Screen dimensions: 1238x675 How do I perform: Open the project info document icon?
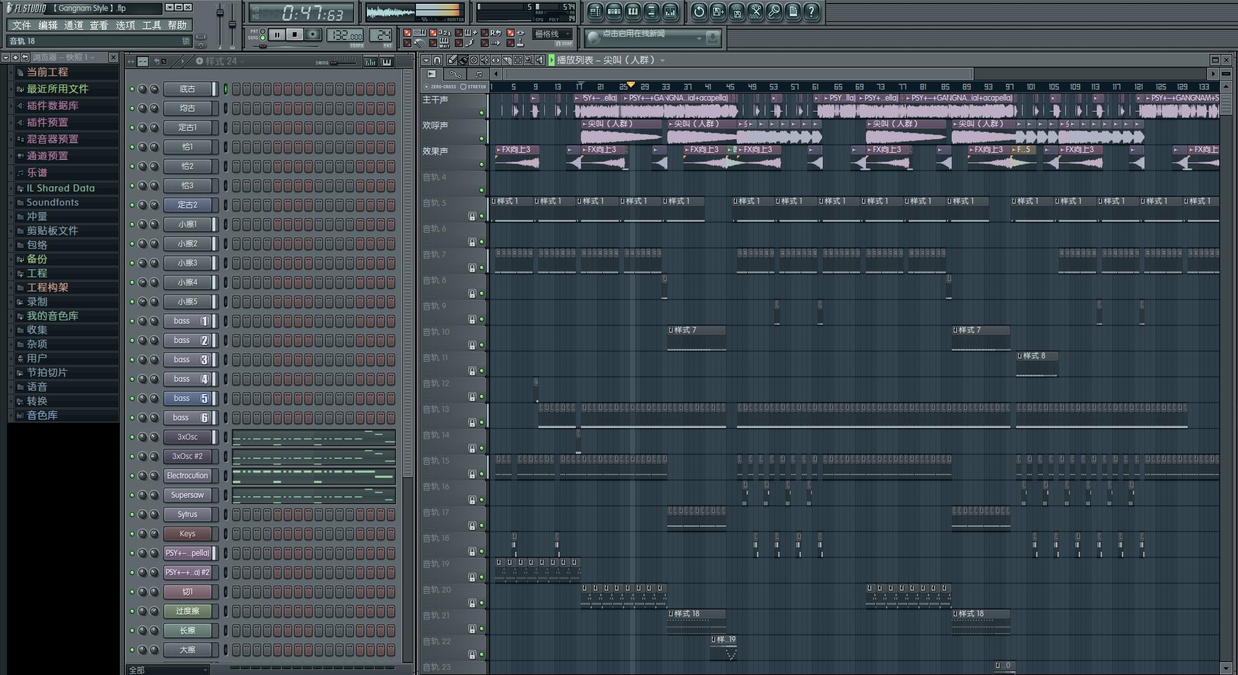[x=792, y=12]
